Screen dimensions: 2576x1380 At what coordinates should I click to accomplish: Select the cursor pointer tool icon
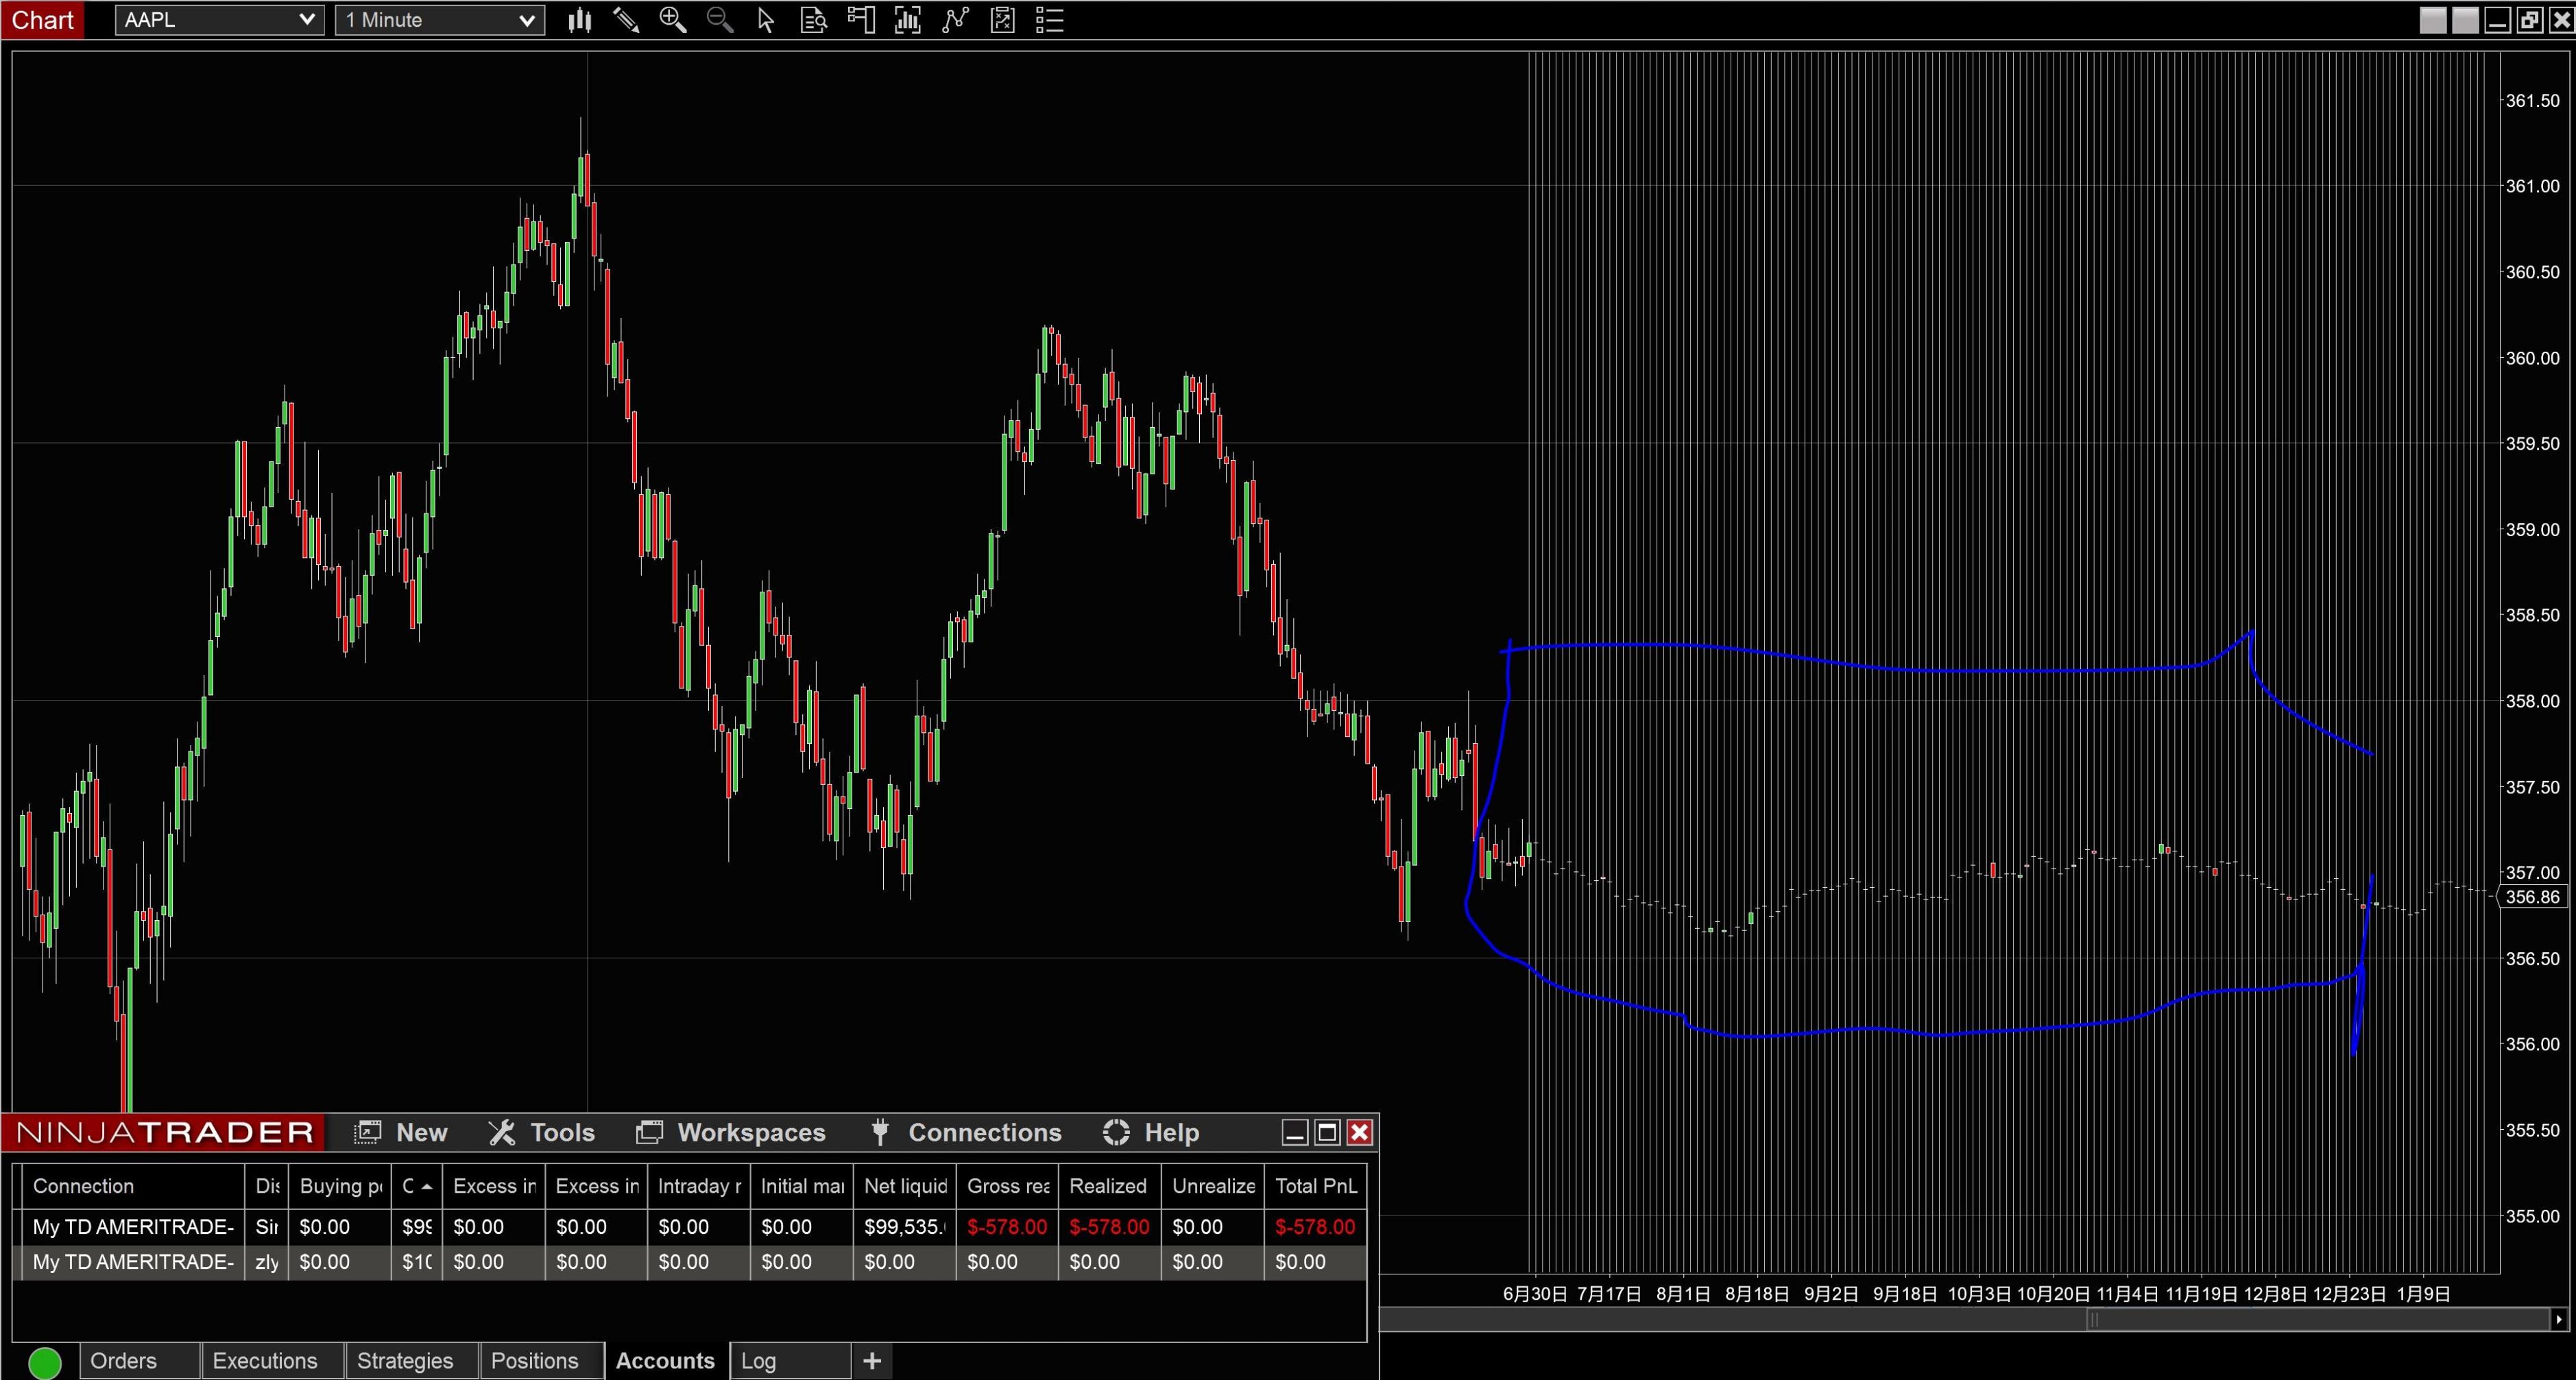(766, 20)
